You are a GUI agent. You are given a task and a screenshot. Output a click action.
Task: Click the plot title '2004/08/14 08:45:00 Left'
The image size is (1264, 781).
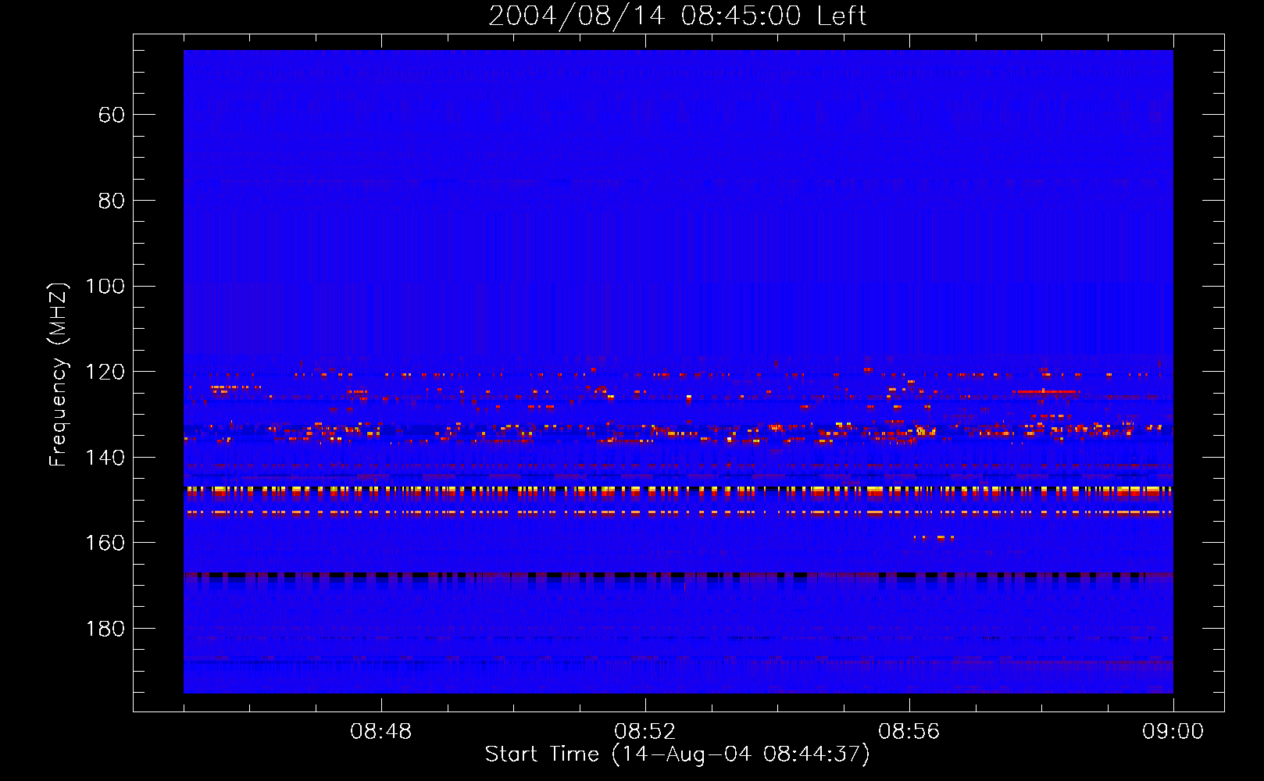pos(677,16)
